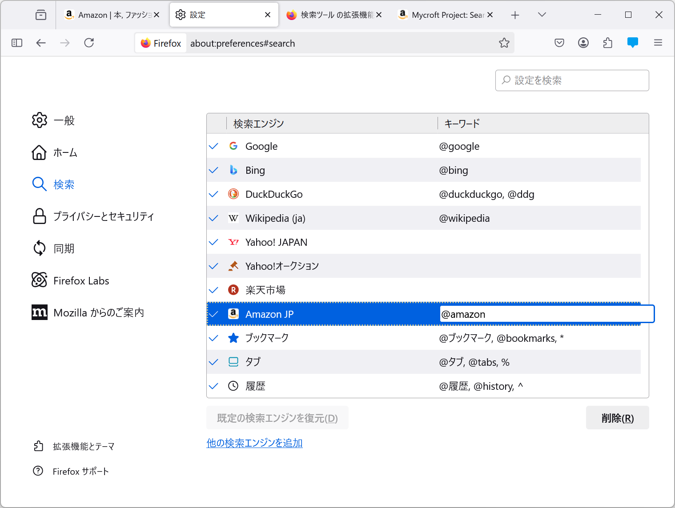The height and width of the screenshot is (508, 675).
Task: Click the extensions puzzle icon
Action: coord(608,43)
